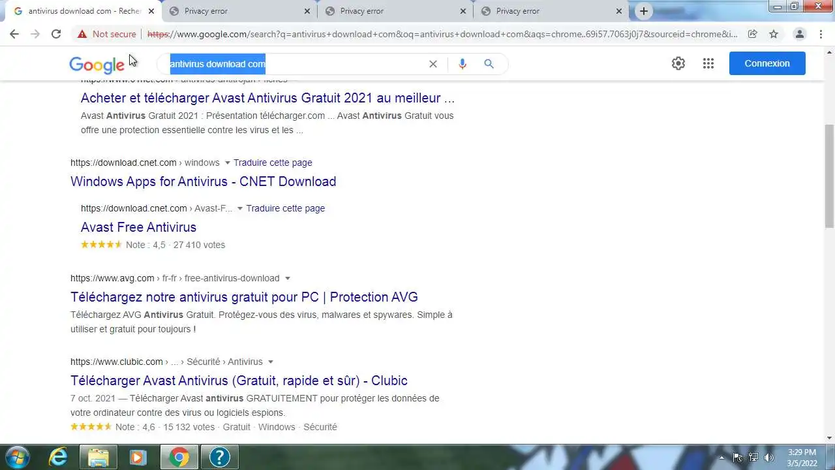
Task: Open Acheter et télécharger Avast Antivirus result
Action: tap(267, 98)
